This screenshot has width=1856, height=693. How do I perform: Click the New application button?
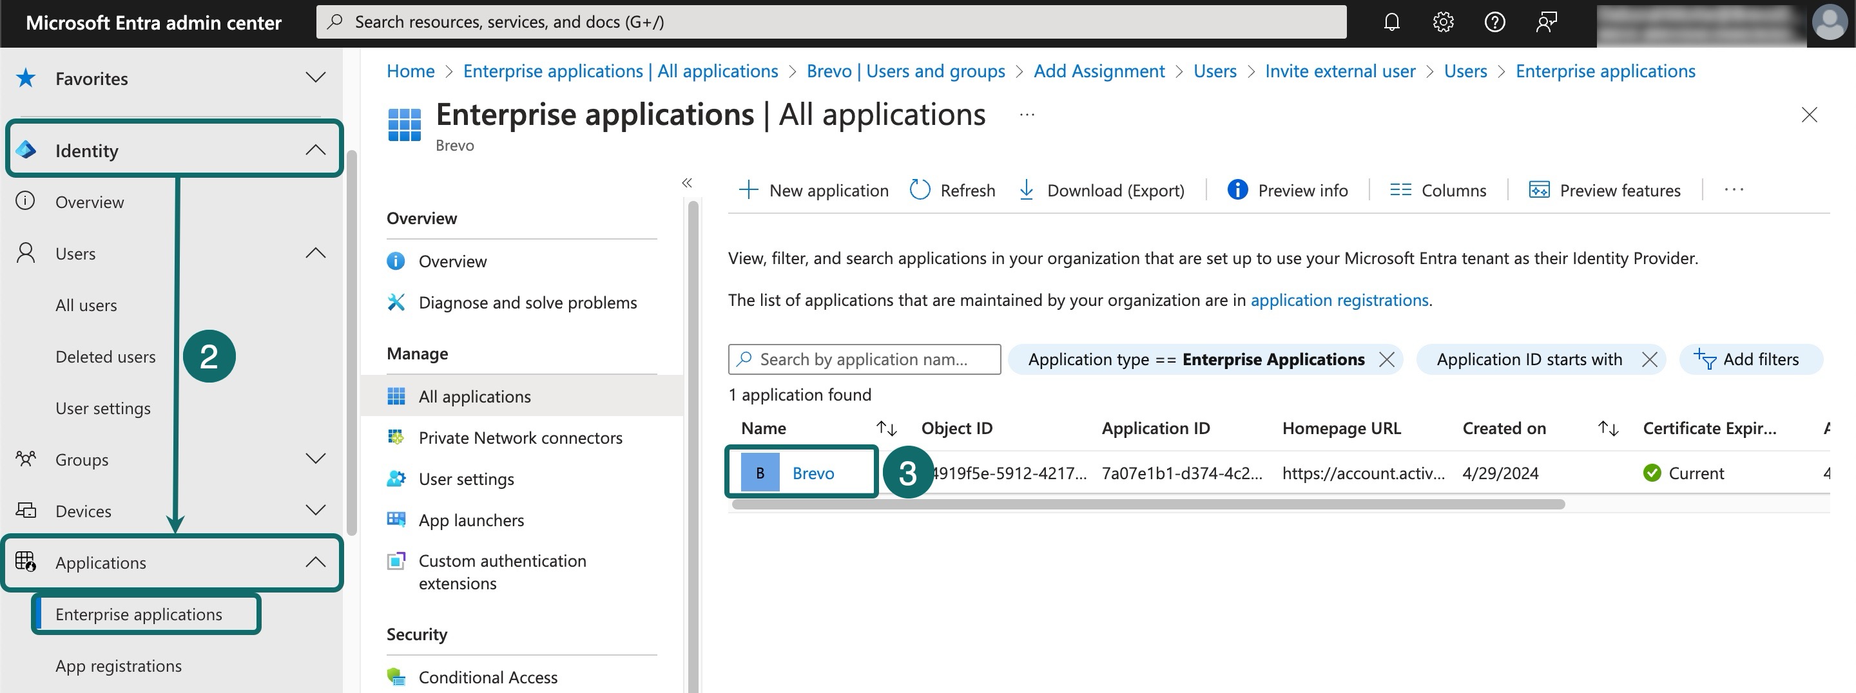click(x=813, y=189)
